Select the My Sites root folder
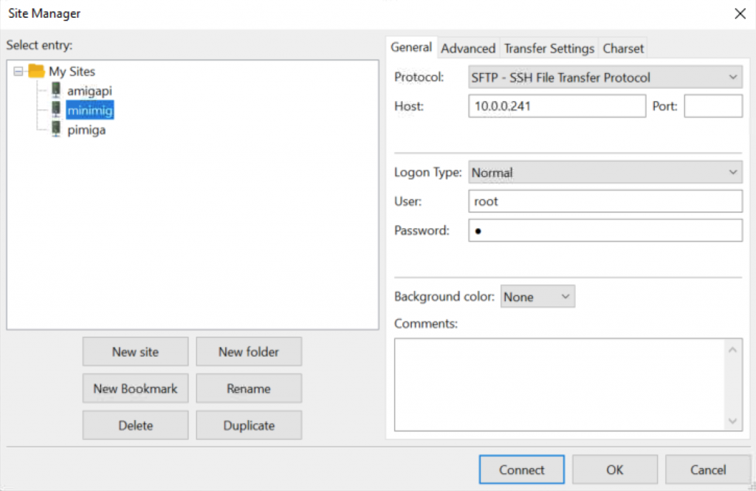This screenshot has width=756, height=491. [x=72, y=72]
